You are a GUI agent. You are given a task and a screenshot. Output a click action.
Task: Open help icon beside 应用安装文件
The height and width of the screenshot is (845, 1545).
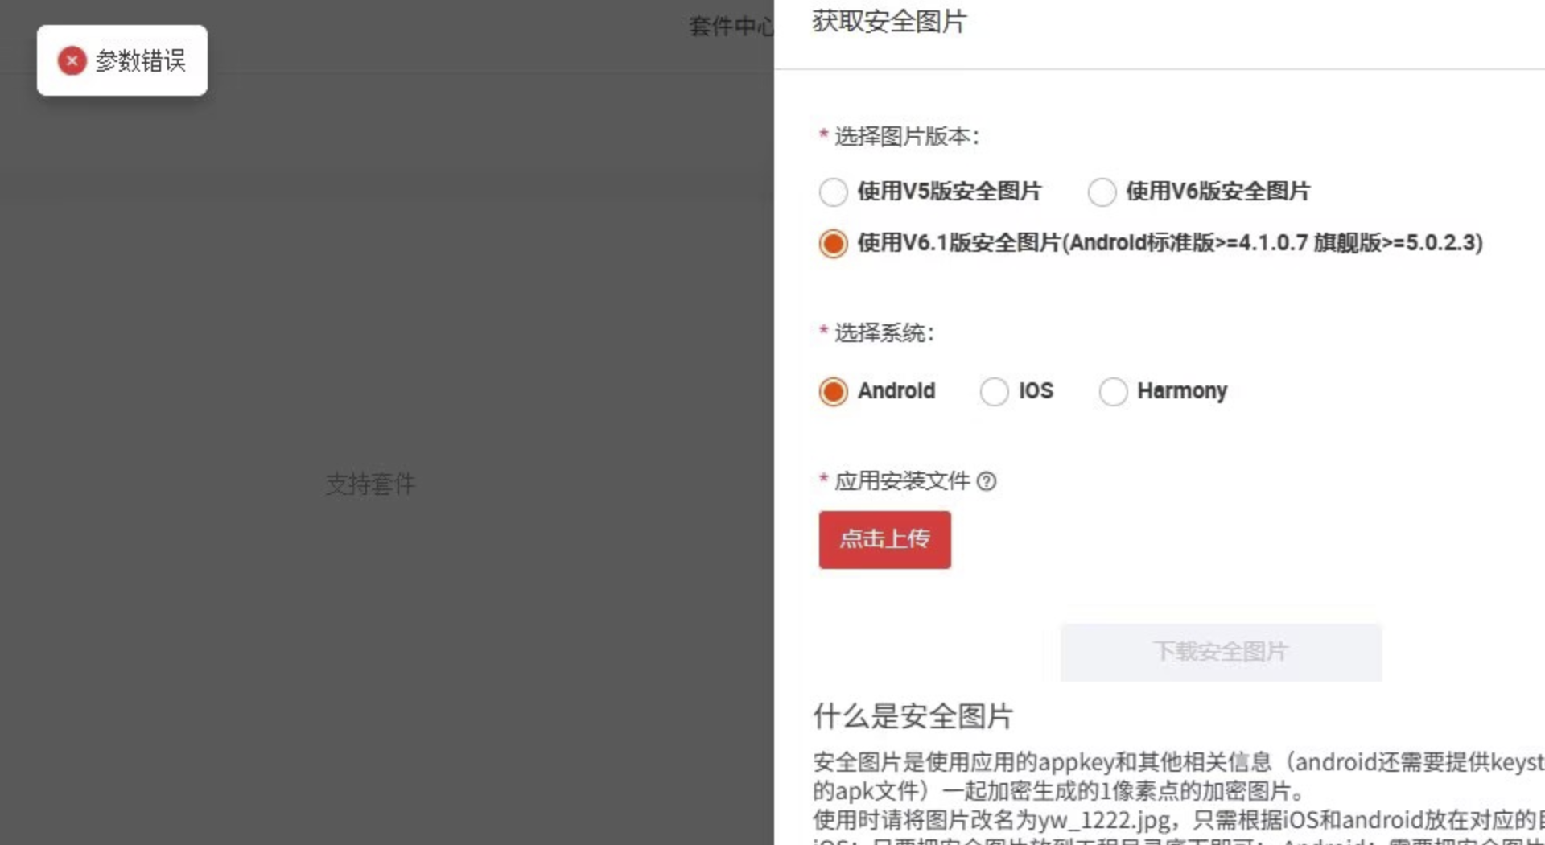coord(987,481)
